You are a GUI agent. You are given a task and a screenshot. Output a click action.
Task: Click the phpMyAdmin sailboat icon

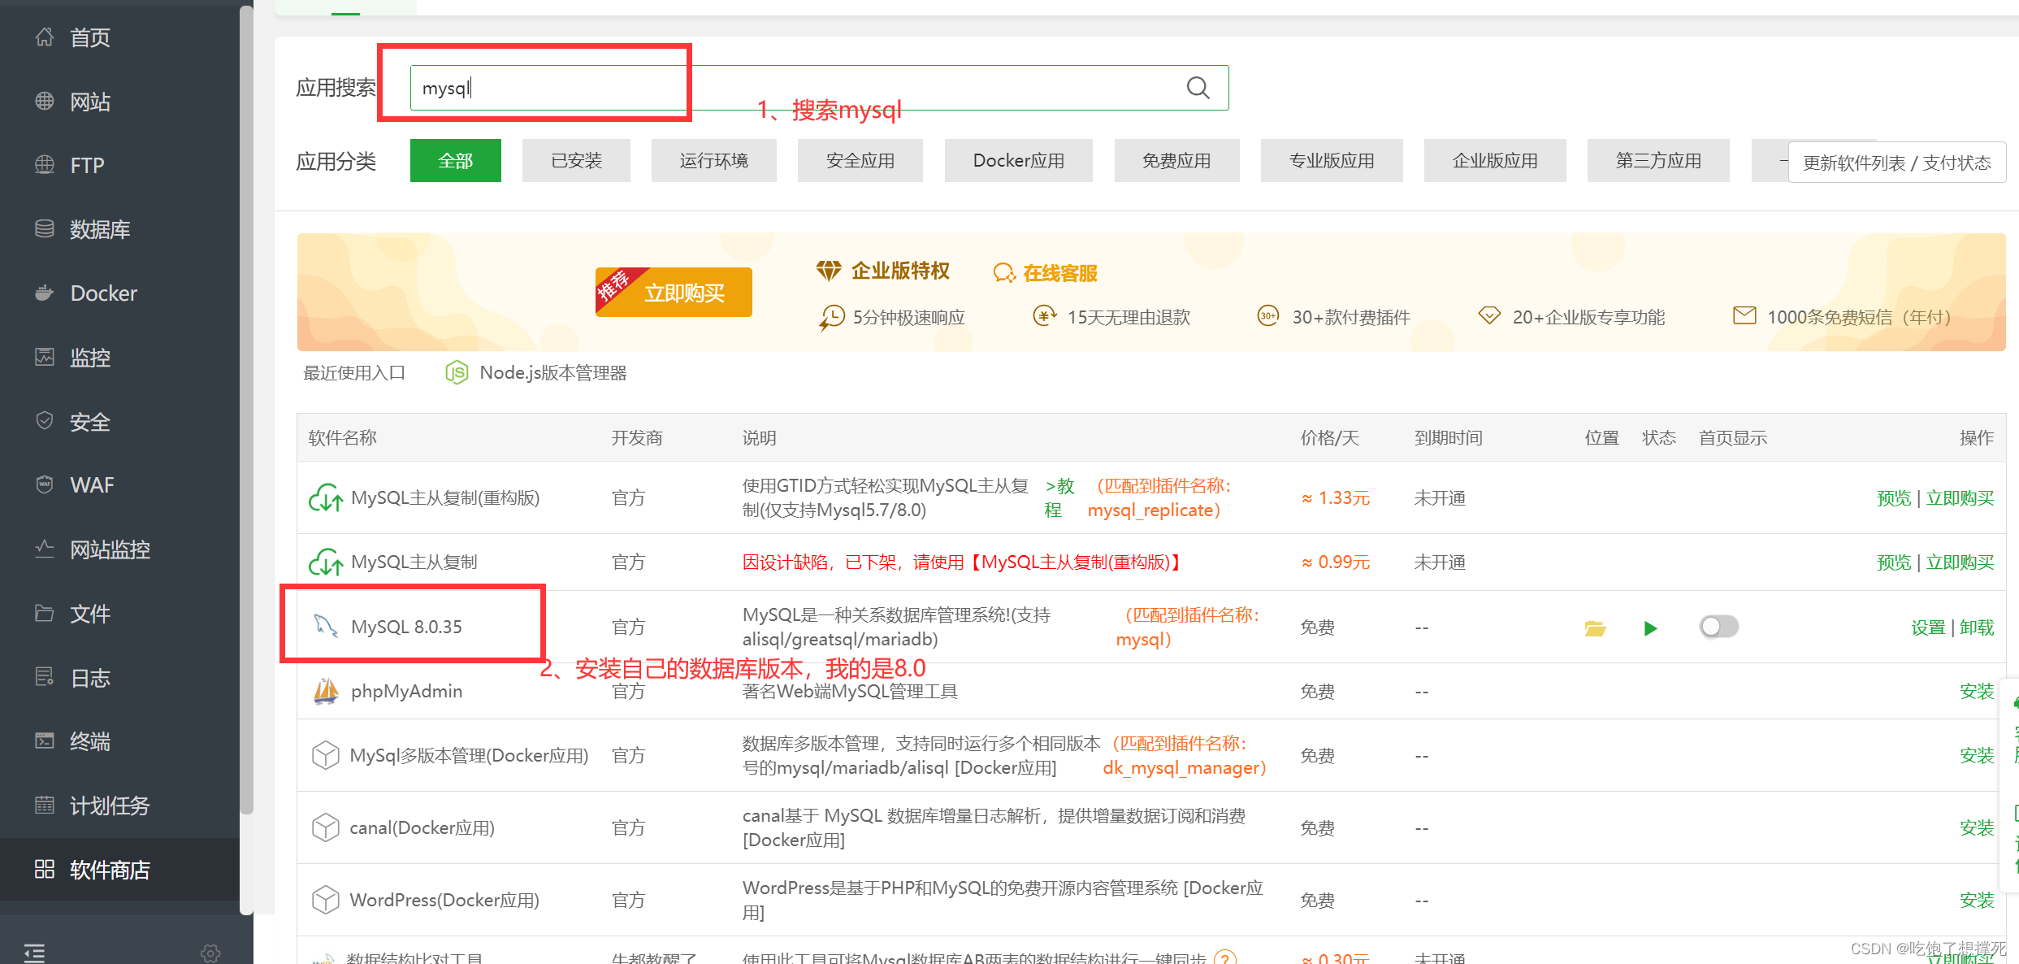[x=326, y=692]
